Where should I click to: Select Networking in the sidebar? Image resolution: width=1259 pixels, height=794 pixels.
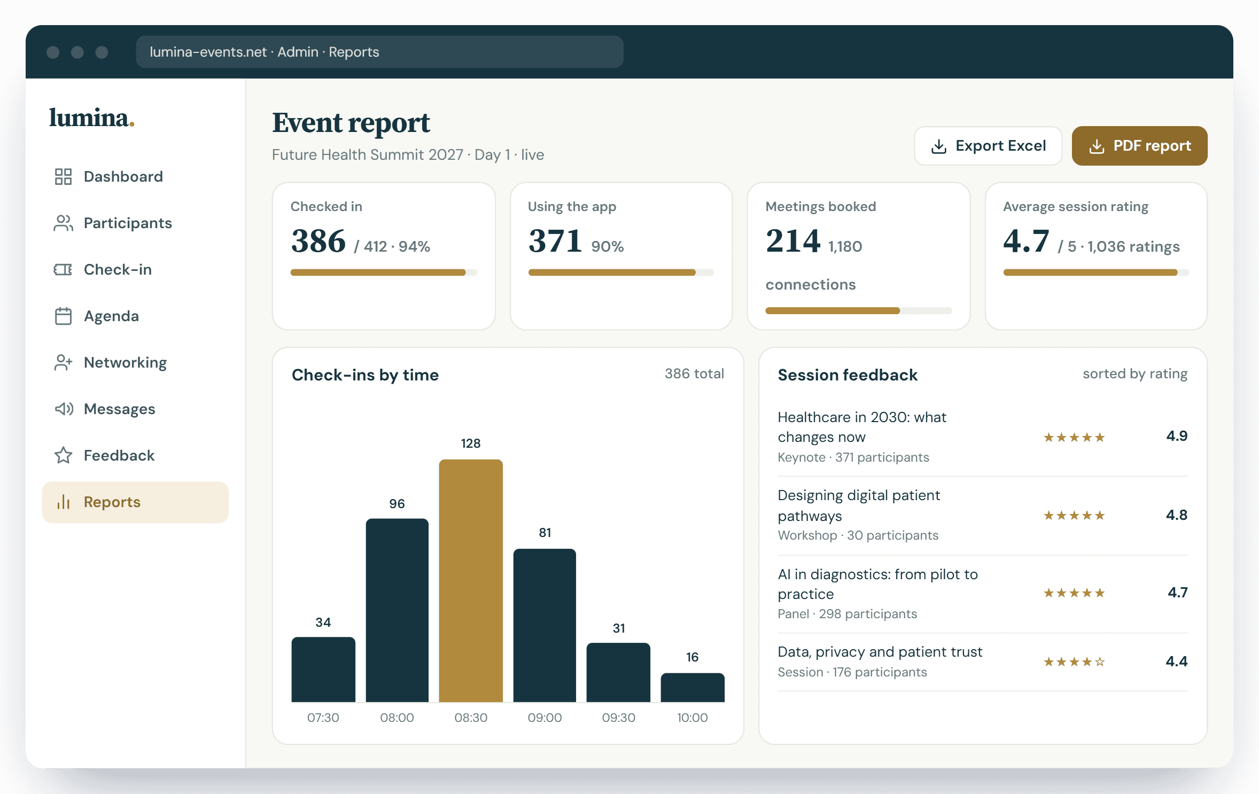click(x=135, y=362)
